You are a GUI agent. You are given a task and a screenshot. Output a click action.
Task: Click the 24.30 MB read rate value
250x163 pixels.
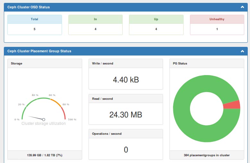(126, 115)
